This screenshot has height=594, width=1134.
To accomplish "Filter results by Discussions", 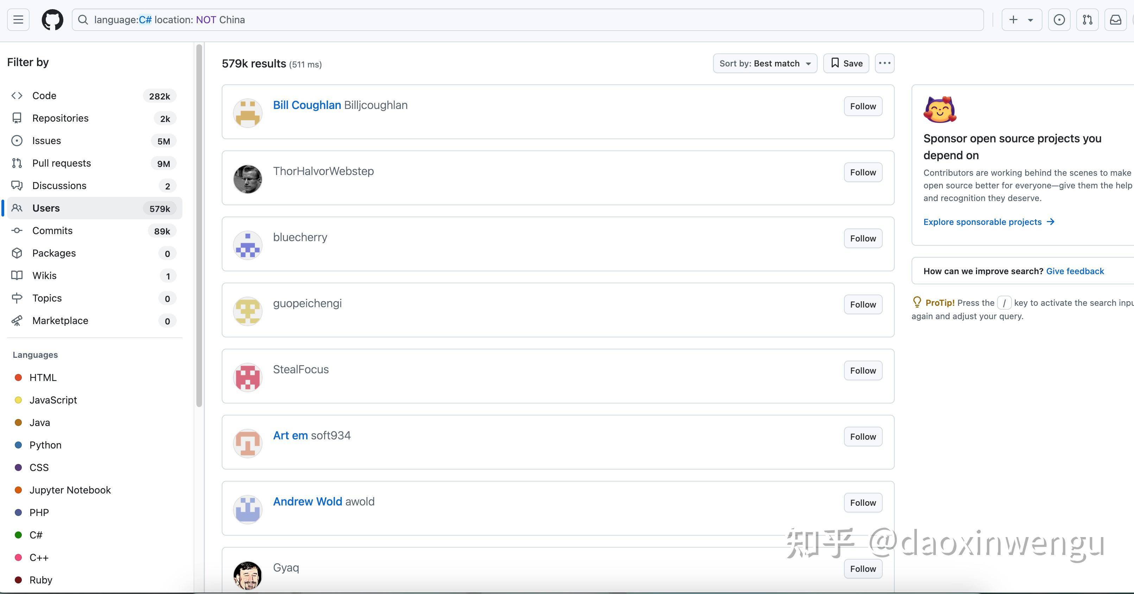I will coord(94,186).
